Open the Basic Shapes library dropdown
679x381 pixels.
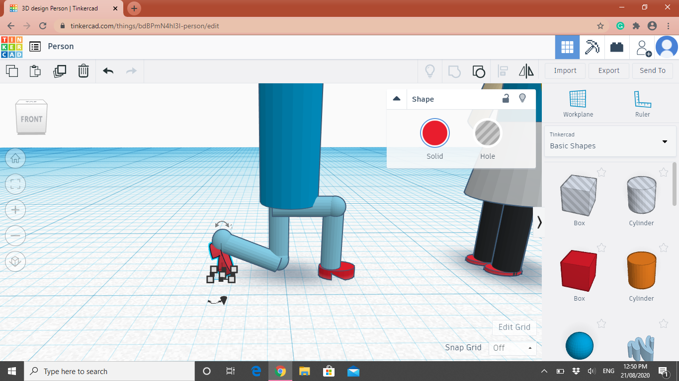610,141
